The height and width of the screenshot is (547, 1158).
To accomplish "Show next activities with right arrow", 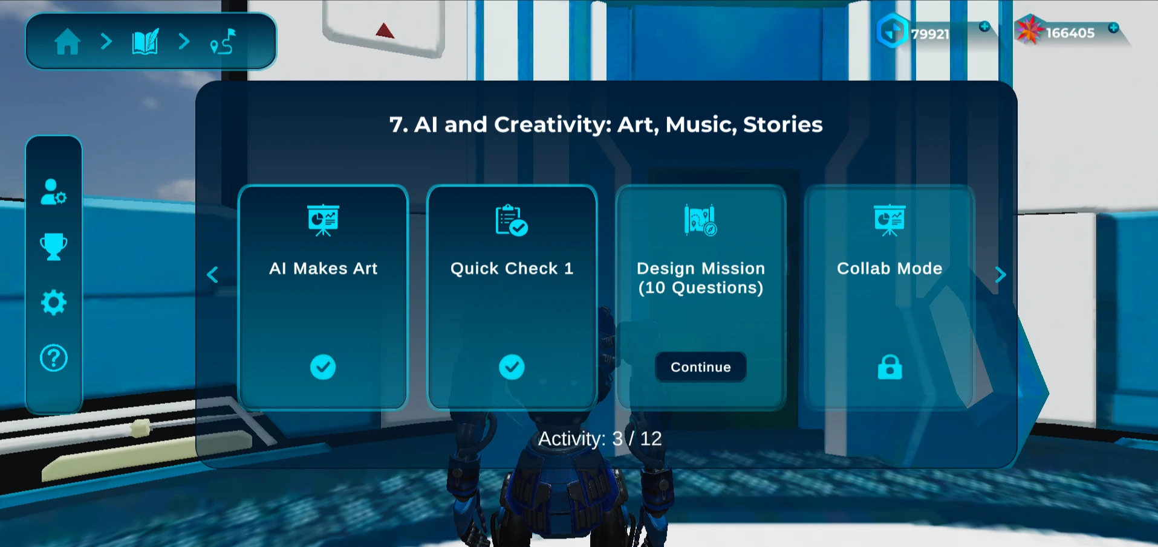I will coord(1001,275).
